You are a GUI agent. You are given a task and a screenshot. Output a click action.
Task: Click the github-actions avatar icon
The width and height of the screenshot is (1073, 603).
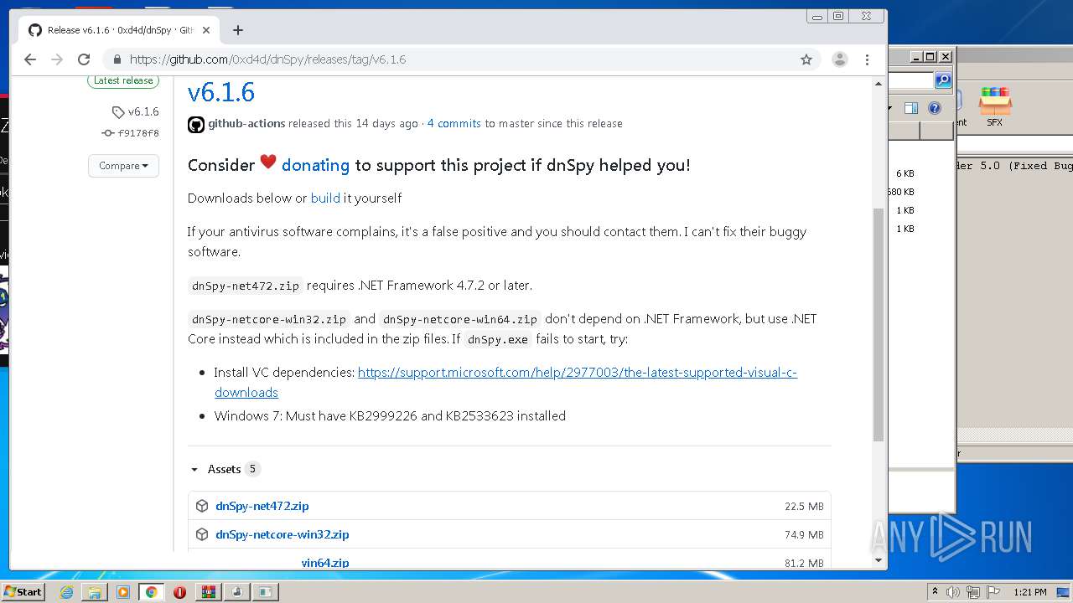point(196,125)
